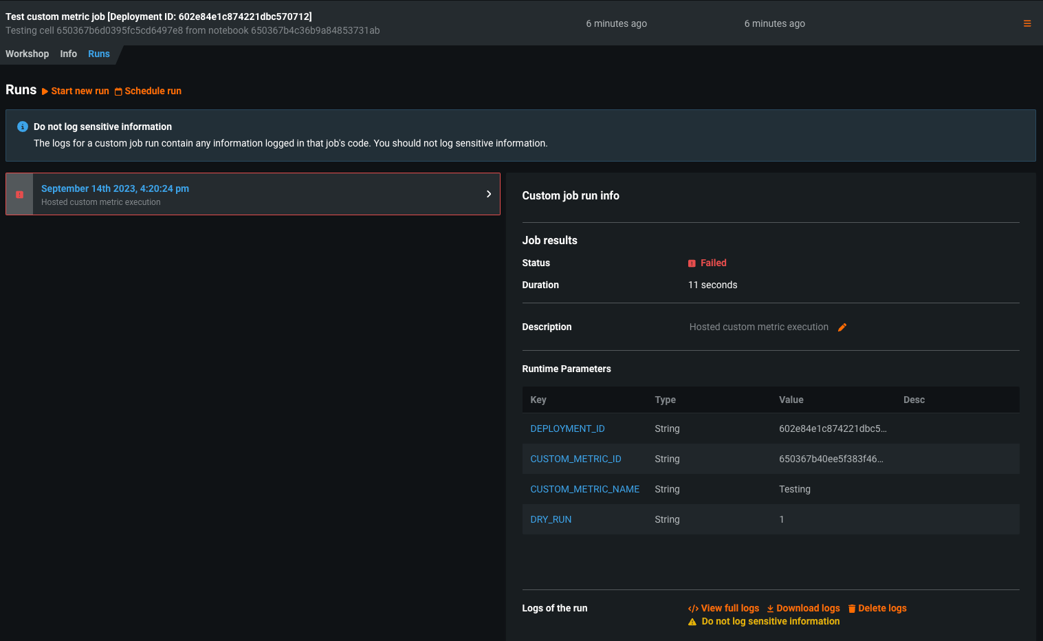Expand run entry using the chevron arrow
The height and width of the screenshot is (641, 1043).
tap(489, 194)
